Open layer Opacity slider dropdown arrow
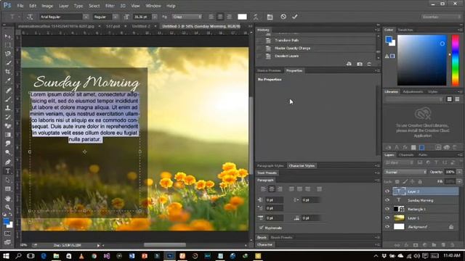This screenshot has height=261, width=465. click(459, 172)
